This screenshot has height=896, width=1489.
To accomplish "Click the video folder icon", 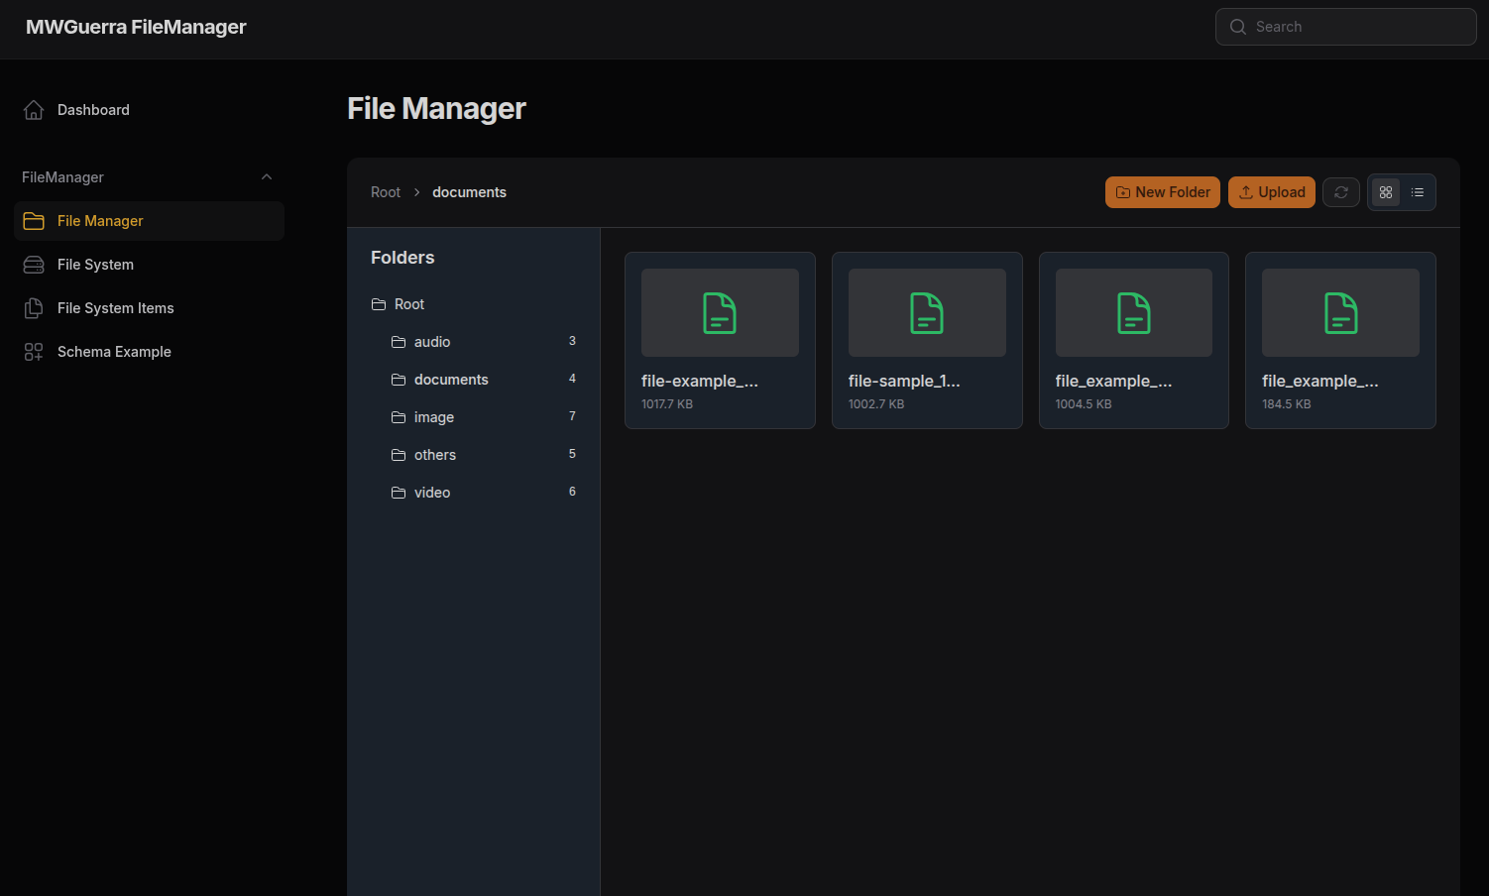I will tap(399, 493).
